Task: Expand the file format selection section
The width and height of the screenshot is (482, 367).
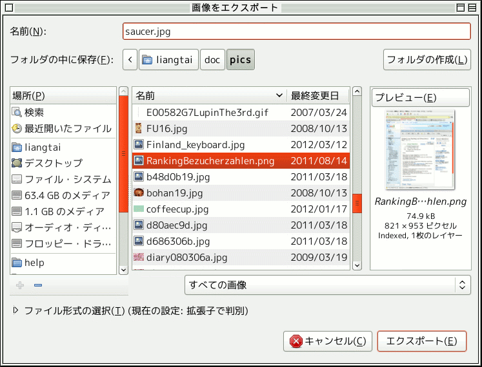Action: coord(16,310)
